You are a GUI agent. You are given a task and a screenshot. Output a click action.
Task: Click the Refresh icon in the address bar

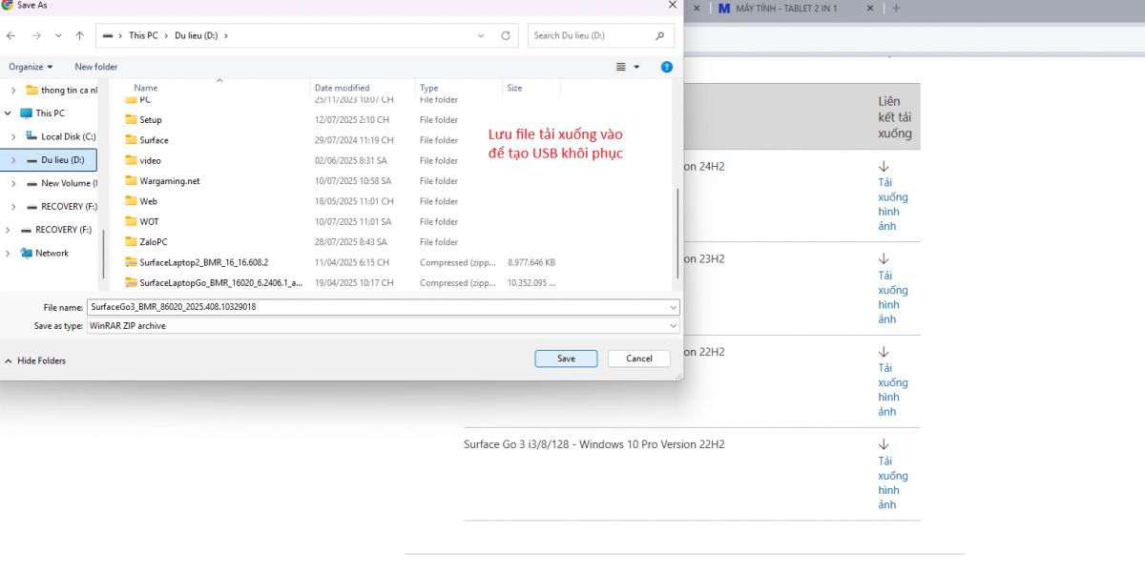point(505,35)
